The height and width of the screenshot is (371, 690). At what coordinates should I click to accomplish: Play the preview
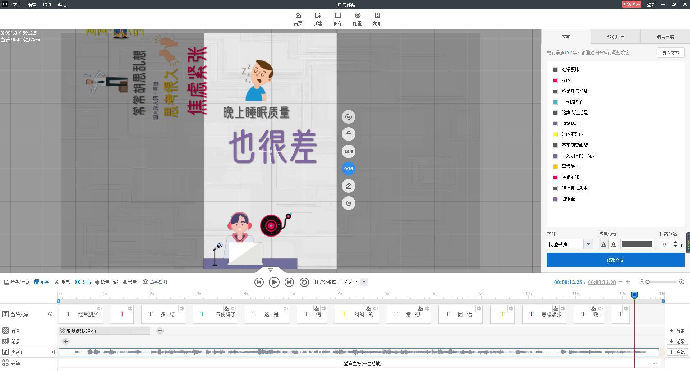pyautogui.click(x=274, y=282)
